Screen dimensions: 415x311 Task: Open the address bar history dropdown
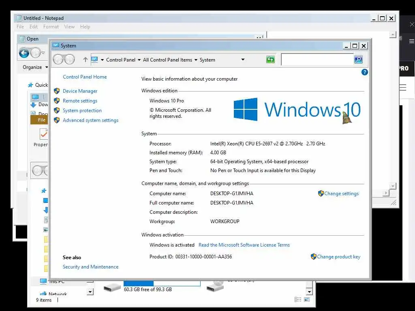coord(243,60)
